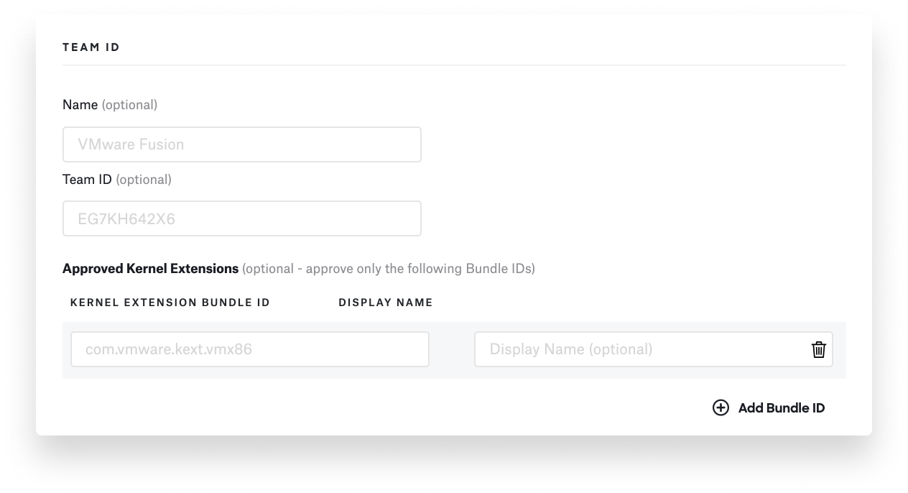Click the KERNEL EXTENSION BUNDLE ID column header

click(x=170, y=303)
